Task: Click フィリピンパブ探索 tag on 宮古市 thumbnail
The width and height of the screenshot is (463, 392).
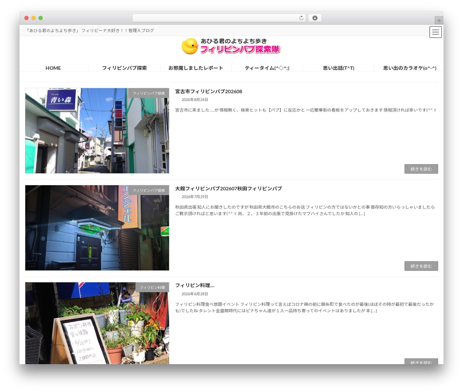Action: (x=149, y=93)
